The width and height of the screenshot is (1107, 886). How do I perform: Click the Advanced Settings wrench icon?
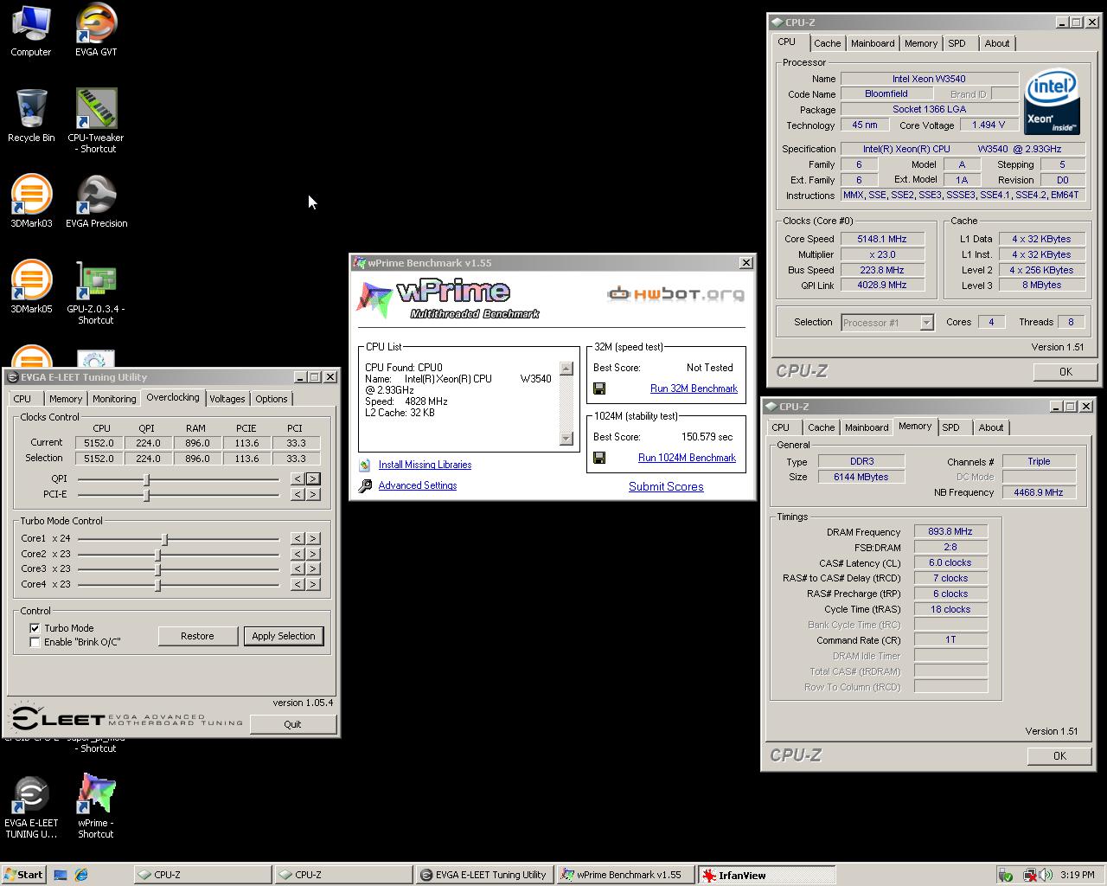[365, 485]
